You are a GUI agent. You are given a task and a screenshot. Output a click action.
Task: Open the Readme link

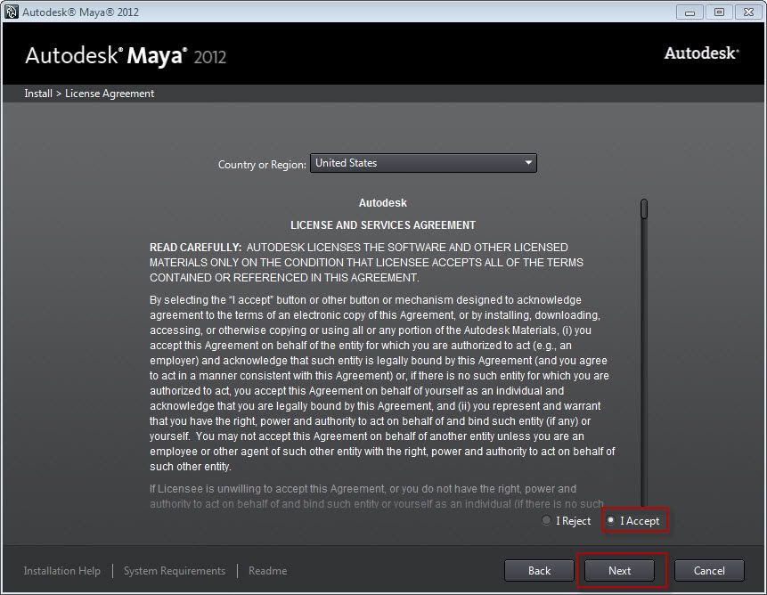coord(267,571)
